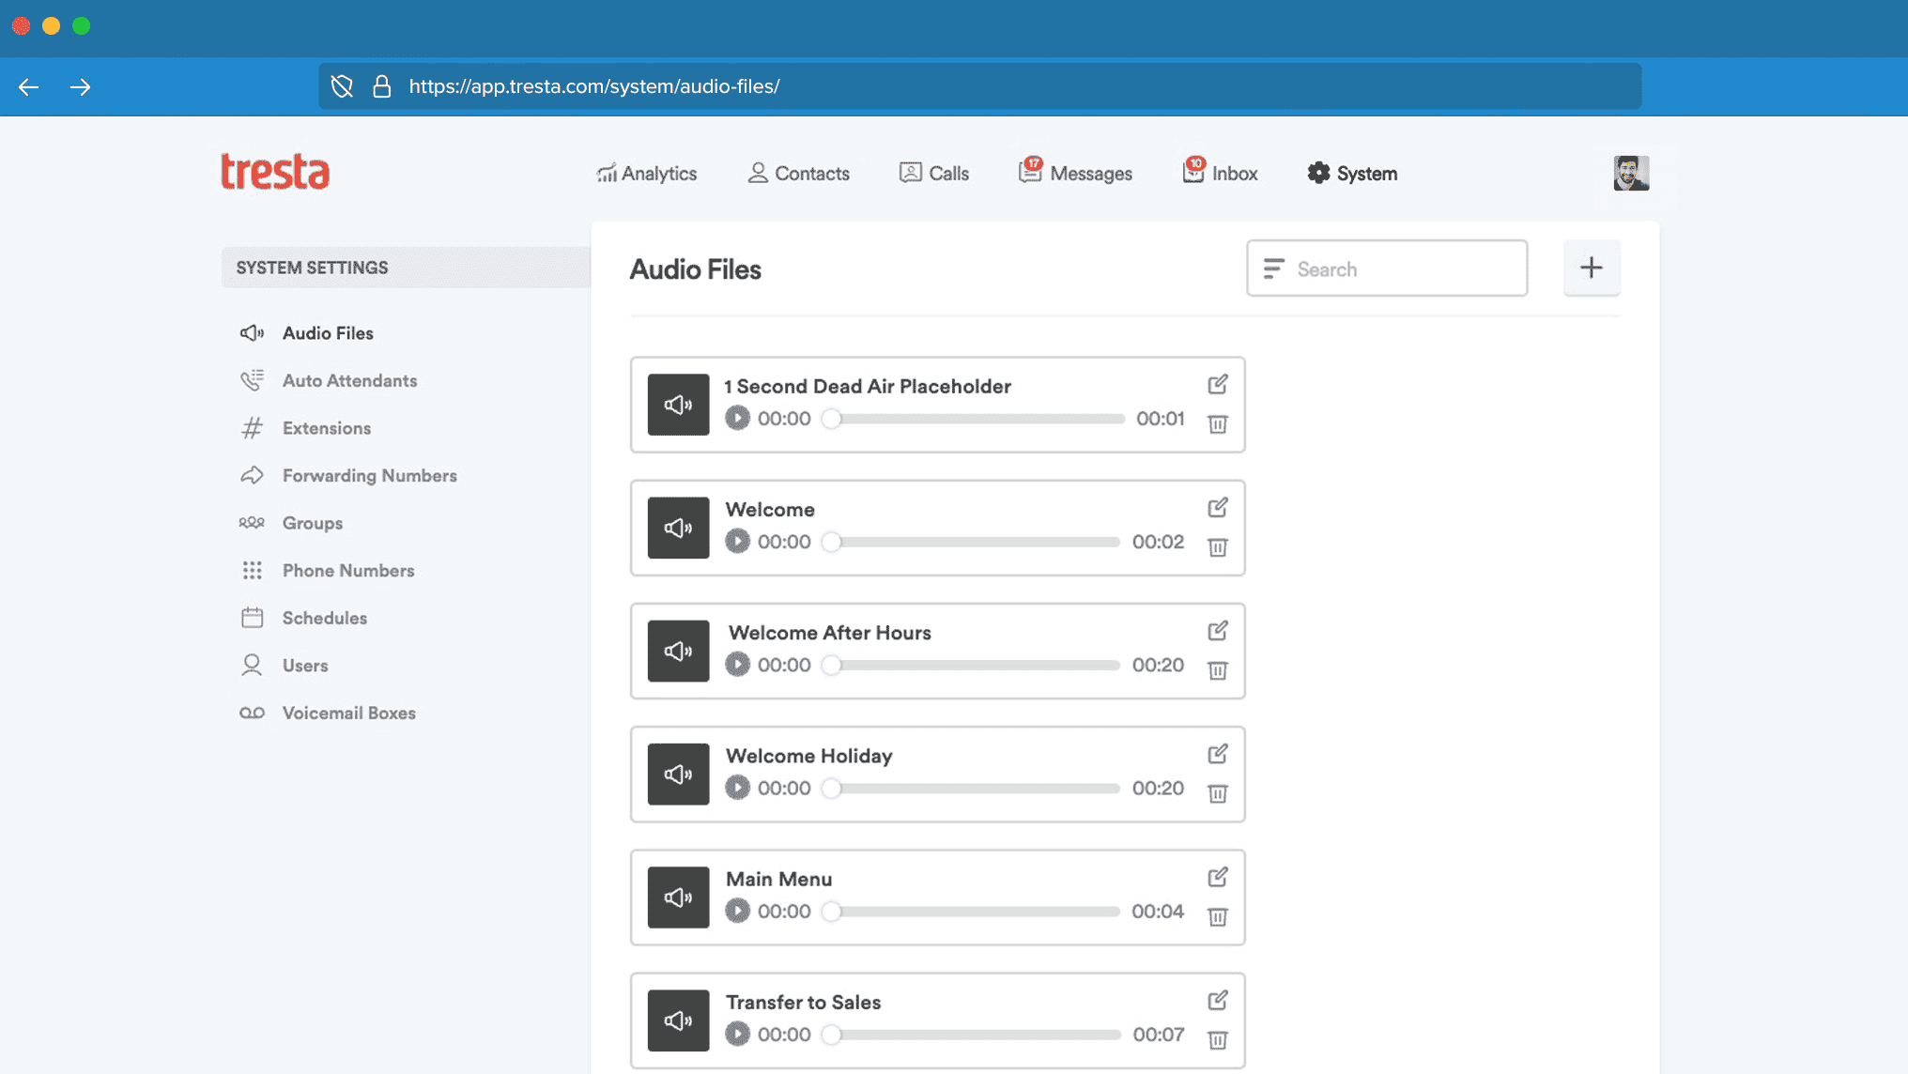Play the 1 Second Dead Air Placeholder audio
1908x1074 pixels.
pos(737,418)
